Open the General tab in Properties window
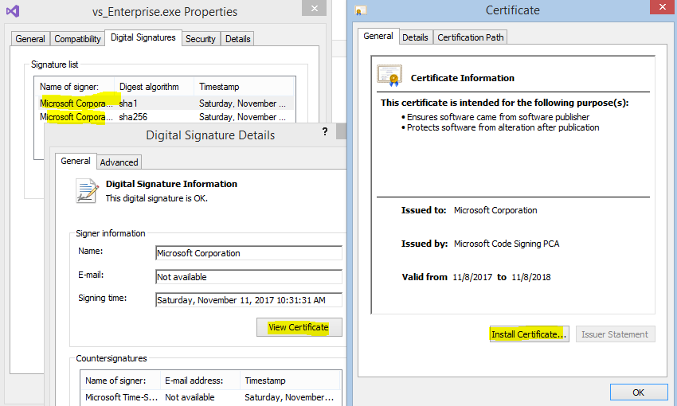677x406 pixels. click(30, 39)
